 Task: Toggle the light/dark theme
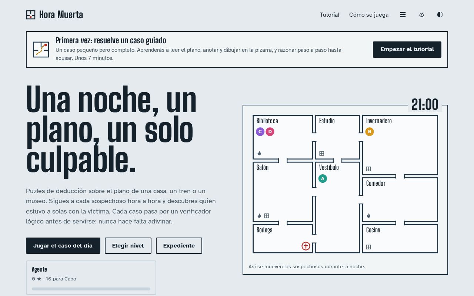pyautogui.click(x=440, y=15)
